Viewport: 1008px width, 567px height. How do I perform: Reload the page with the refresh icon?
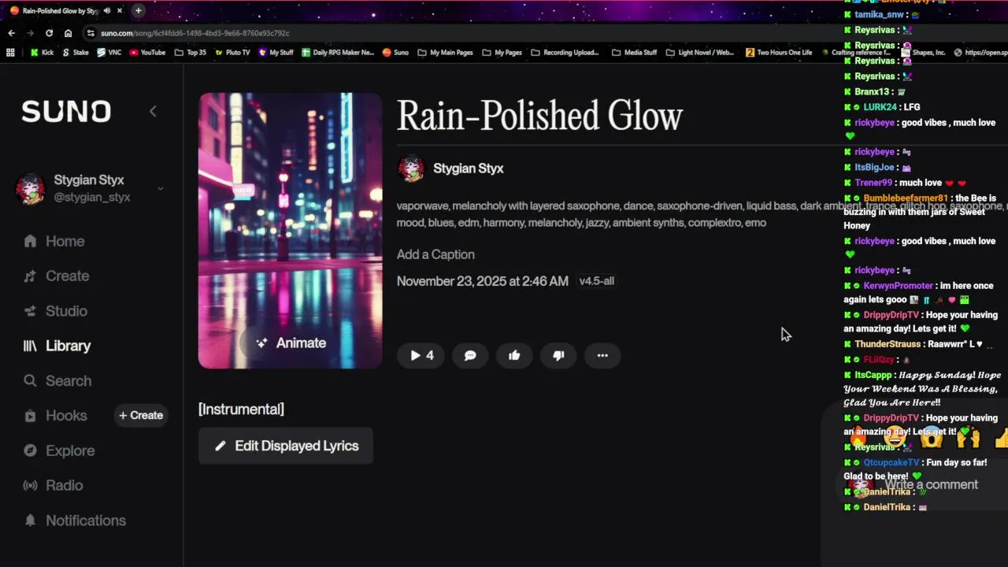49,33
